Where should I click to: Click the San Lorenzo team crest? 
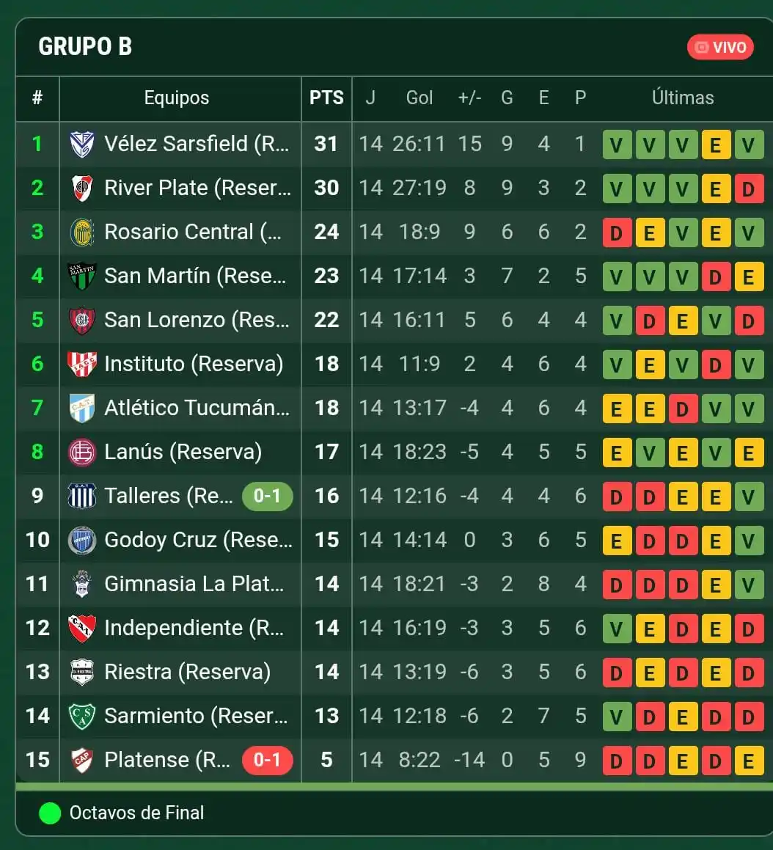click(82, 320)
